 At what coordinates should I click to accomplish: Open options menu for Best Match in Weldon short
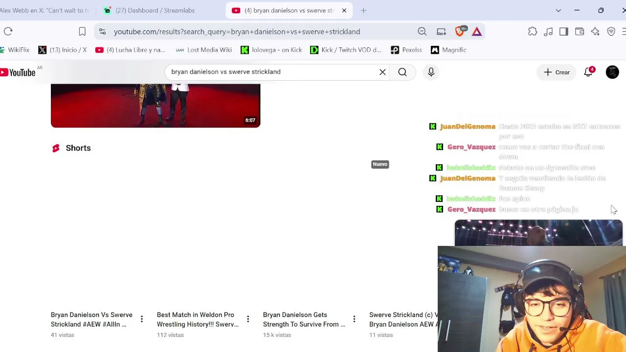pyautogui.click(x=248, y=320)
